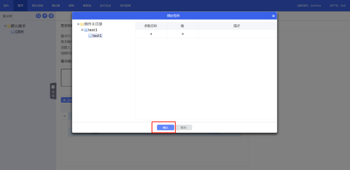Click the refresh icon in 需求树 panel
350x170 pixels.
38,16
